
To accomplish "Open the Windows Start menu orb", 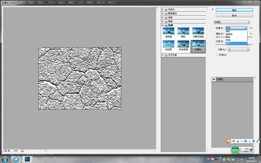I will [x=5, y=160].
